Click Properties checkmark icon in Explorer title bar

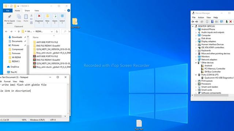pyautogui.click(x=11, y=6)
